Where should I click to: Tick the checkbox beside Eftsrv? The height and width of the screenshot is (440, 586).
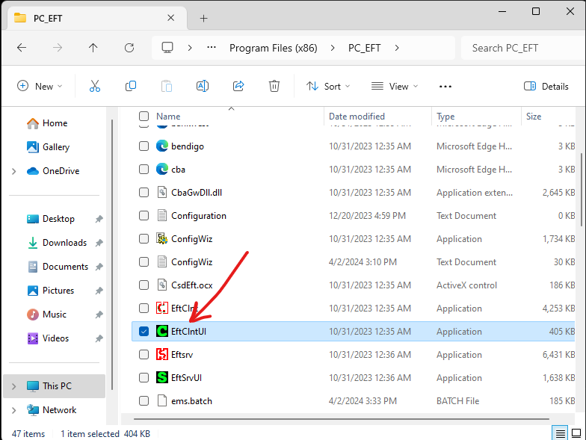tap(144, 354)
